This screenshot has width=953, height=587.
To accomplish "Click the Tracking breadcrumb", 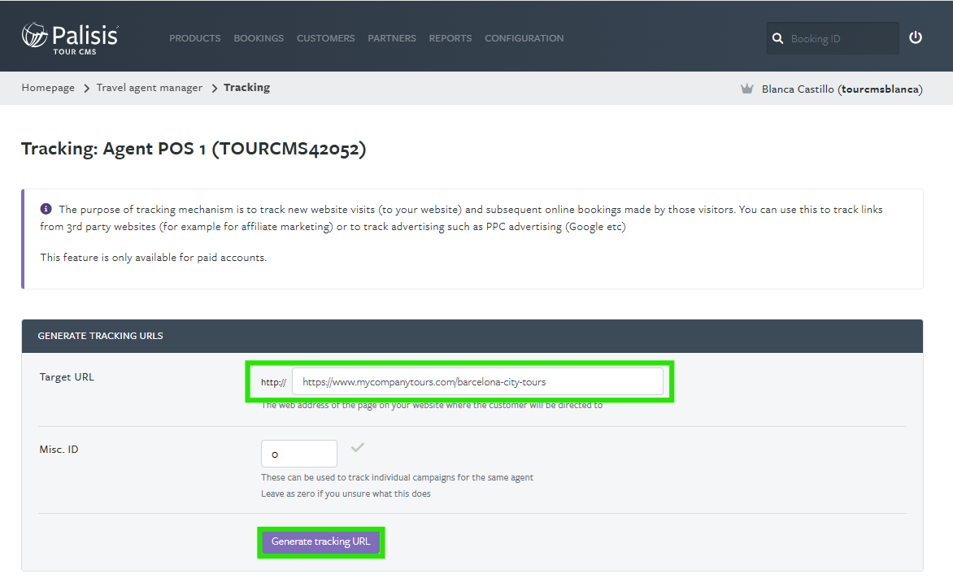I will coord(246,88).
